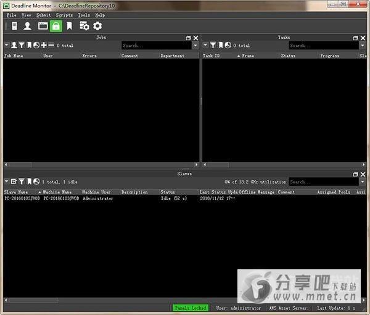
Task: Undock the Tasks panel with float icon
Action: 355,38
